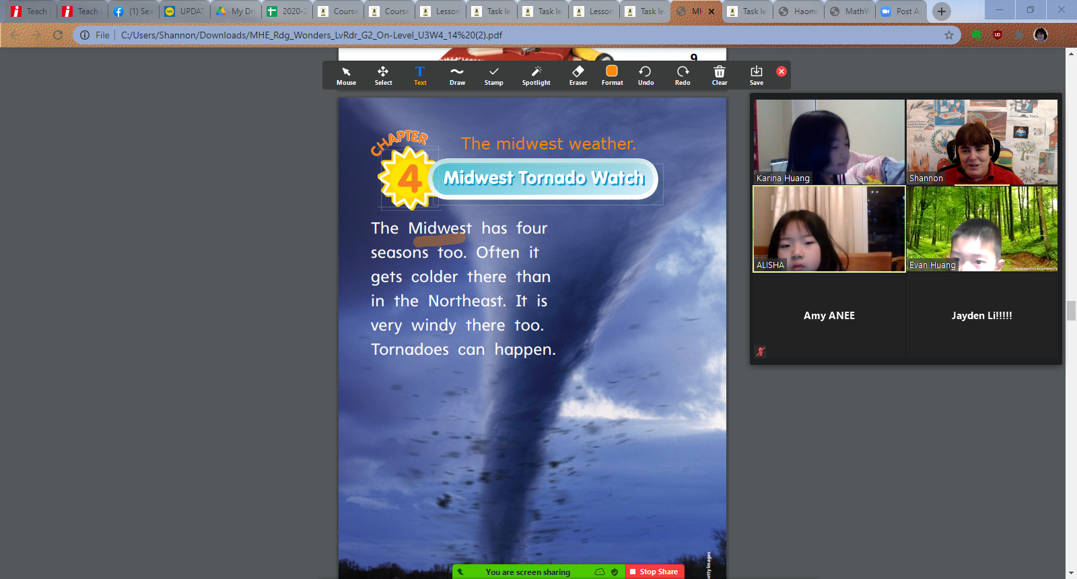This screenshot has height=579, width=1077.
Task: Select Karina Huang's video tile
Action: tap(829, 142)
